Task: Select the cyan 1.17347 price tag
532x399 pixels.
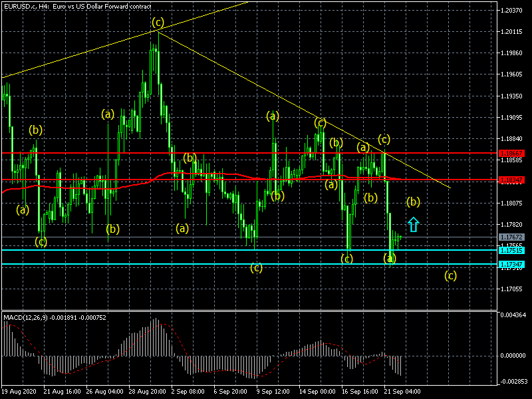Action: tap(514, 265)
